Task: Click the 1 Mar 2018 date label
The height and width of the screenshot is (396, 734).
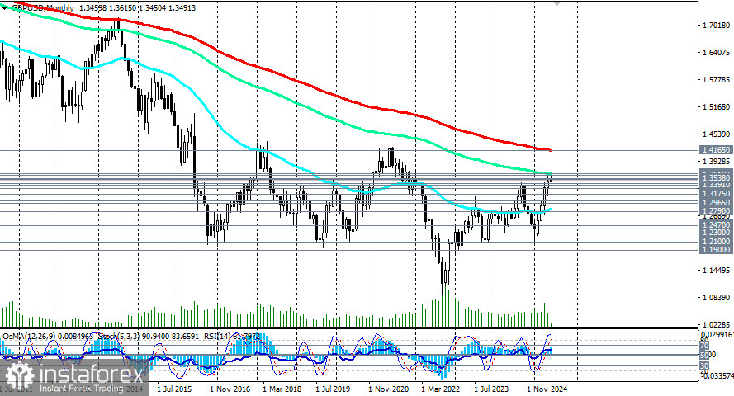Action: 282,389
